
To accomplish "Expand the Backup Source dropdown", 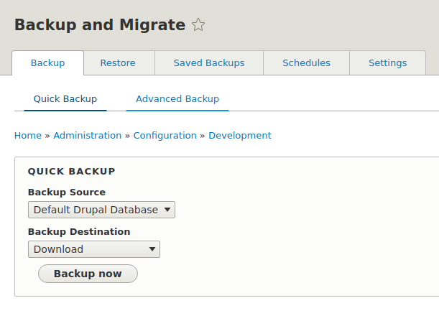I will (x=101, y=210).
